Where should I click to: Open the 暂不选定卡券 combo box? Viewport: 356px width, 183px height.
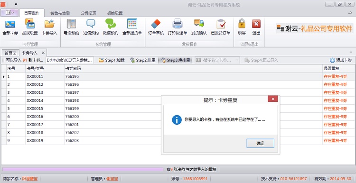pyautogui.click(x=217, y=60)
